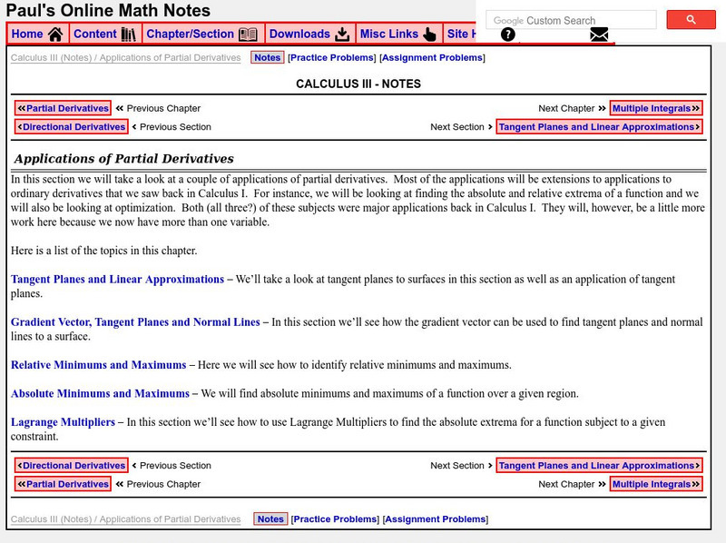Viewport: 726px width, 543px height.
Task: Go to bottom Partial Derivatives previous chapter
Action: pyautogui.click(x=63, y=484)
